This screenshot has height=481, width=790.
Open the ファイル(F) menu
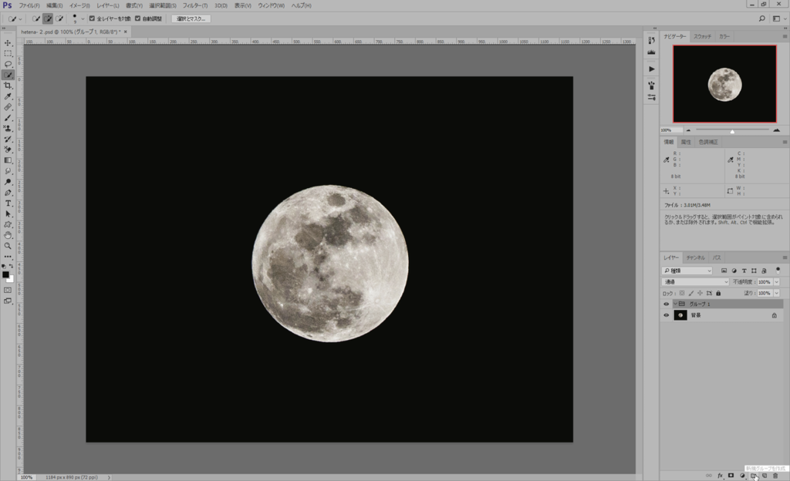pyautogui.click(x=29, y=5)
